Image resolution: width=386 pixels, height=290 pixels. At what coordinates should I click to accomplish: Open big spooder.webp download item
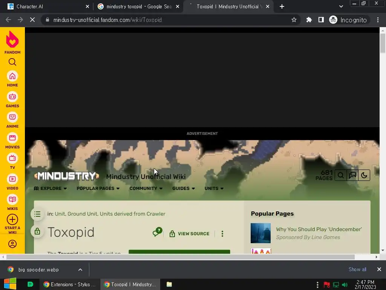[x=39, y=270]
